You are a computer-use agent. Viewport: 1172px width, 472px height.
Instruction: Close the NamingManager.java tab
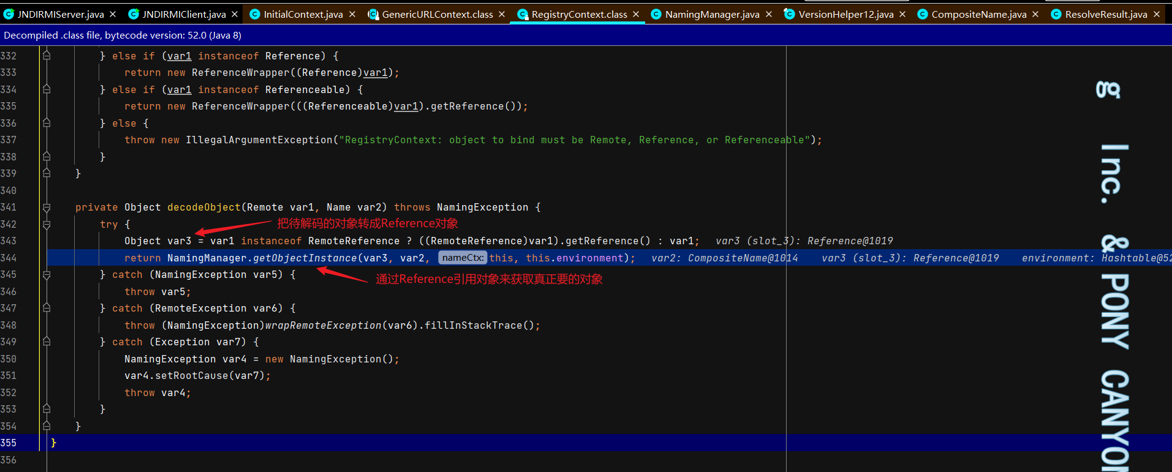(x=769, y=14)
